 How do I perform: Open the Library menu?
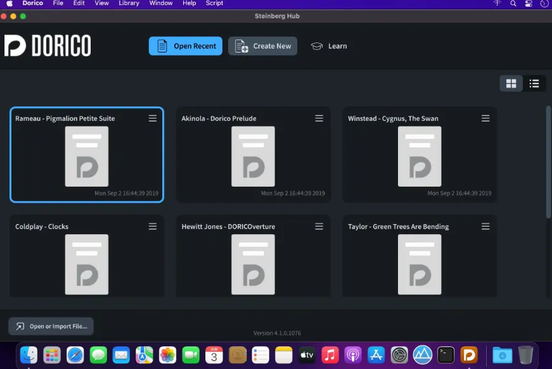pos(129,3)
